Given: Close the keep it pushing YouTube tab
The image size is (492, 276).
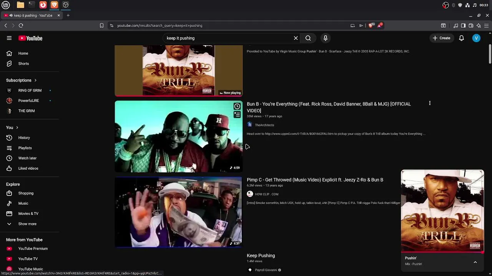Looking at the screenshot, I should tap(58, 15).
